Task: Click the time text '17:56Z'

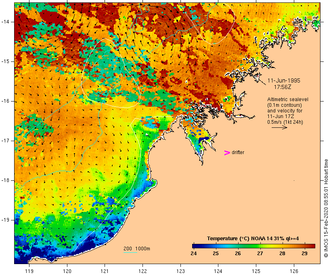Action: click(x=283, y=87)
